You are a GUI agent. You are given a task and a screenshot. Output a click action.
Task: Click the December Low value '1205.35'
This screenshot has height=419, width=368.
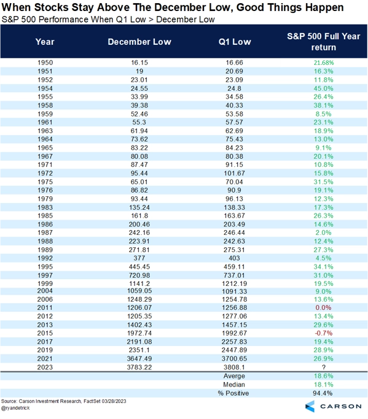tap(139, 316)
